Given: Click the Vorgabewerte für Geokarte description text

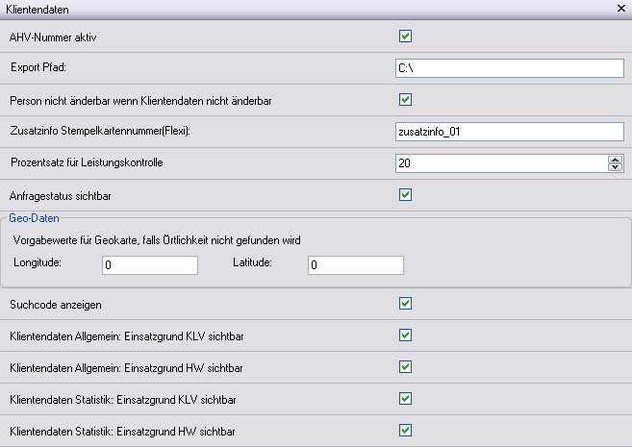Looking at the screenshot, I should point(164,239).
